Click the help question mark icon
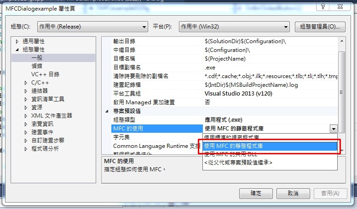Screen dimensions: 357x209 pyautogui.click(x=322, y=6)
